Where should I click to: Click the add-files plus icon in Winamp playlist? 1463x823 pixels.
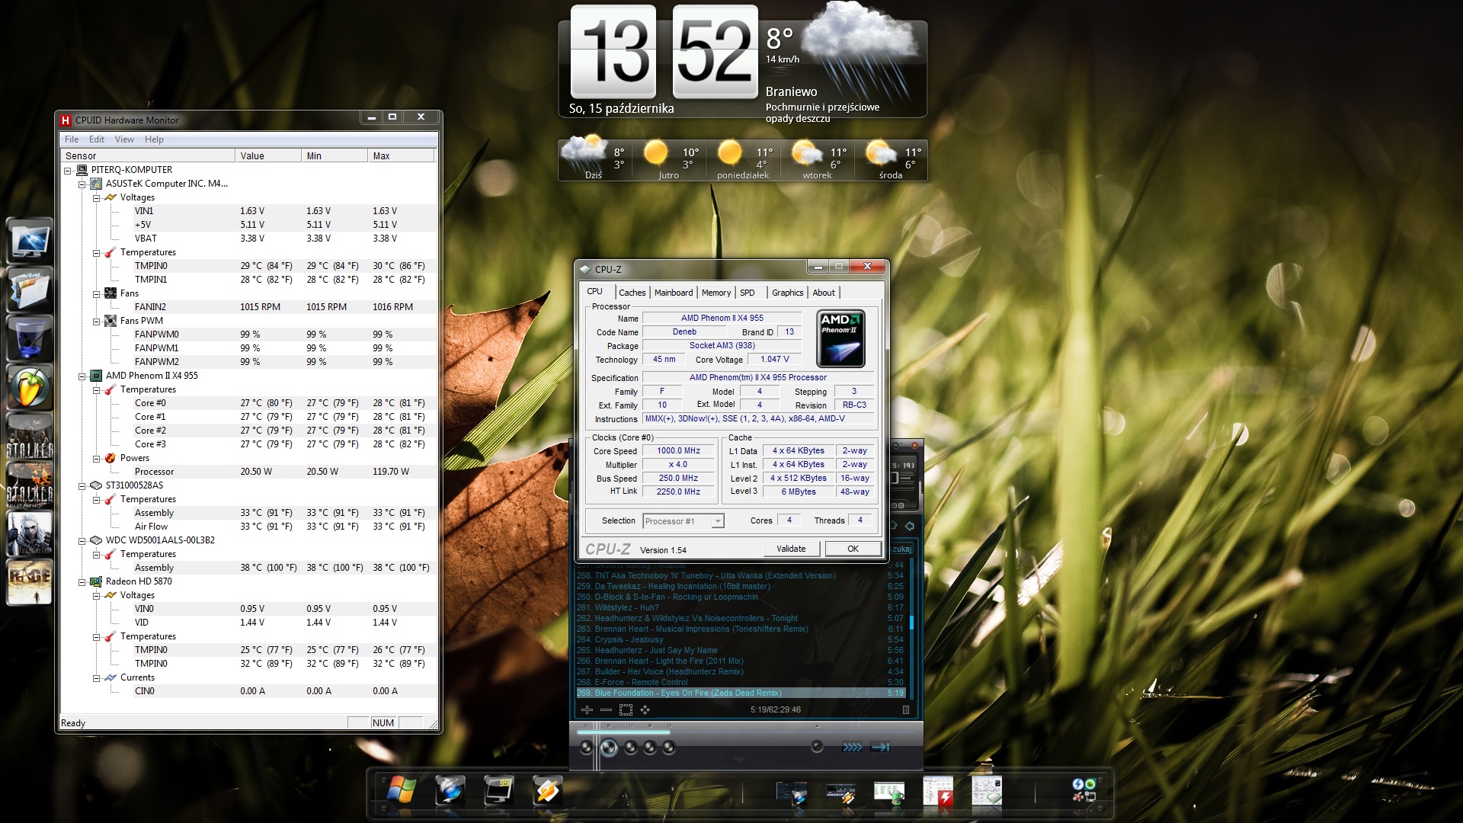[x=587, y=709]
